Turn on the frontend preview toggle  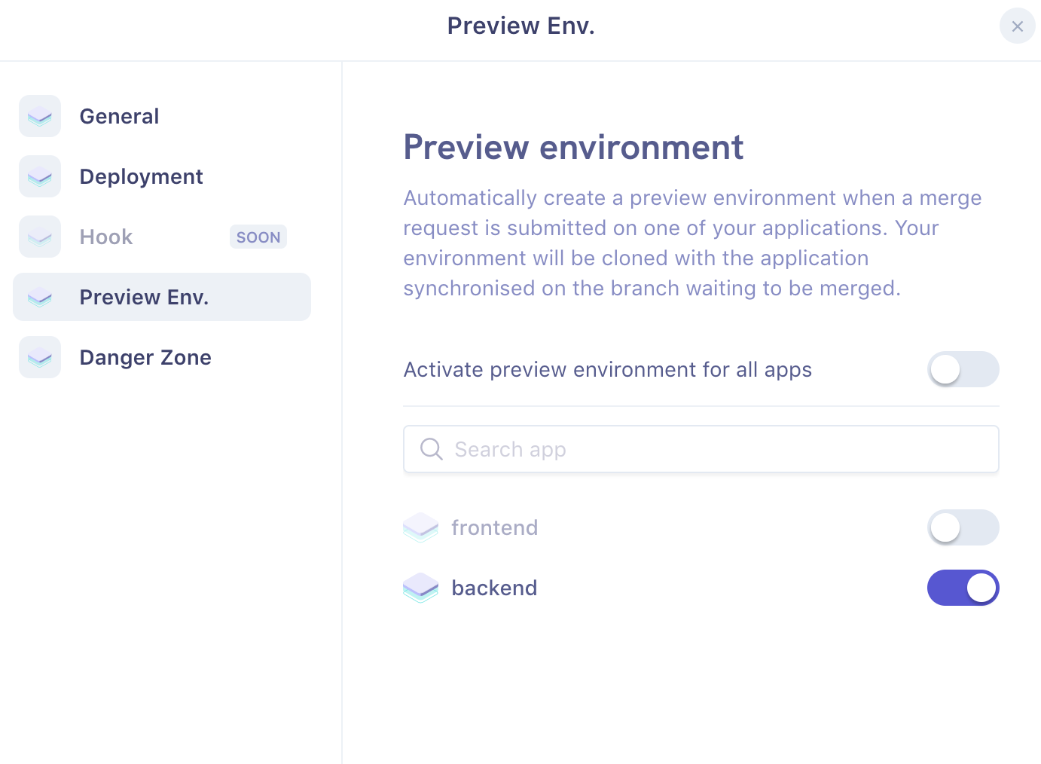[x=962, y=527]
